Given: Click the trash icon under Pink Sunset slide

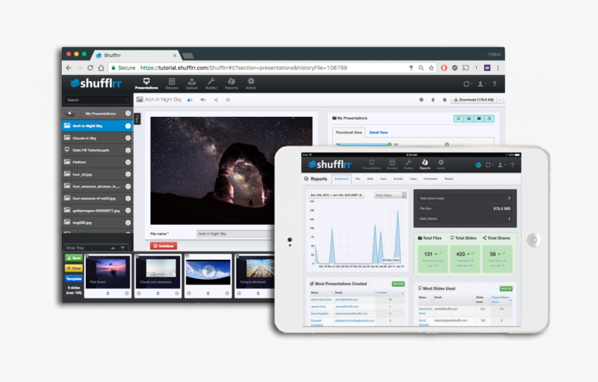Looking at the screenshot, I should pyautogui.click(x=108, y=293).
